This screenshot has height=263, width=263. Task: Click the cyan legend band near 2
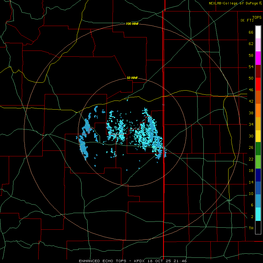pyautogui.click(x=258, y=214)
